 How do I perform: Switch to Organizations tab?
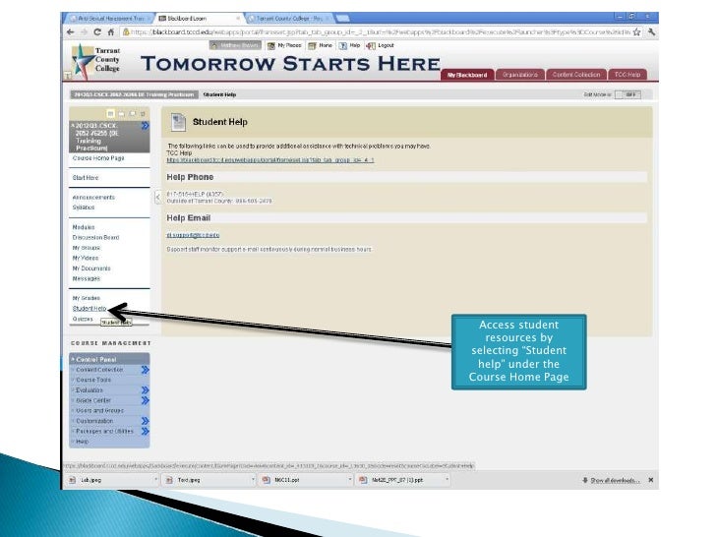click(x=520, y=75)
